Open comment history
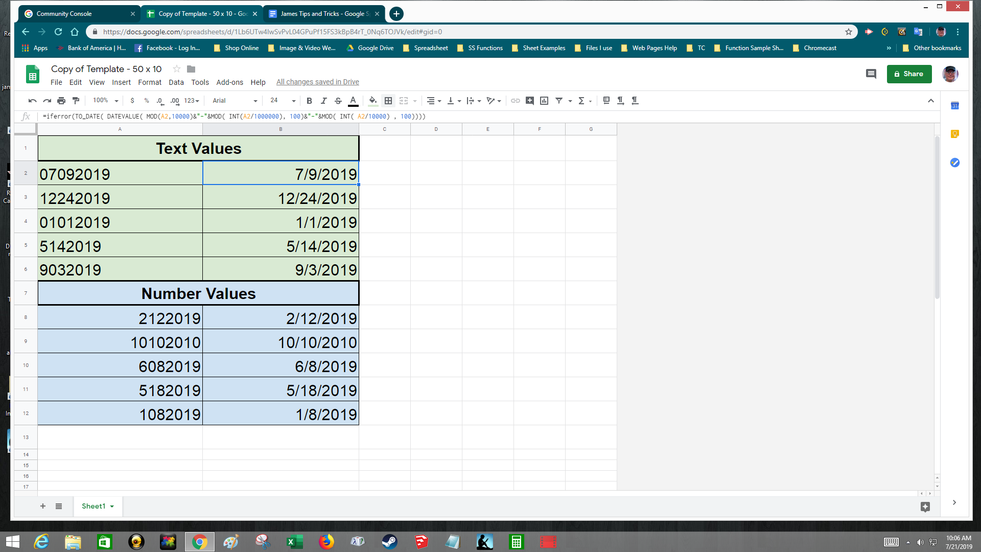Image resolution: width=981 pixels, height=552 pixels. tap(871, 74)
